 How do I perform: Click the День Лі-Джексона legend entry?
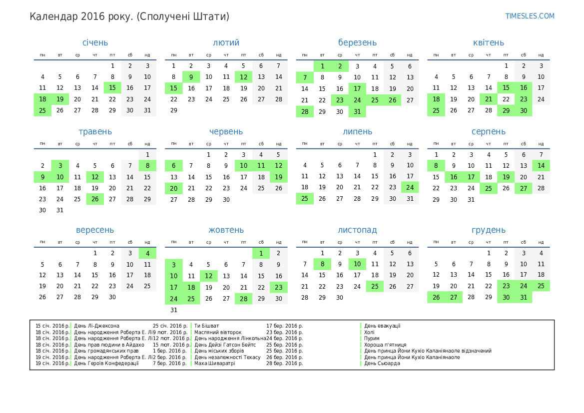pyautogui.click(x=97, y=326)
